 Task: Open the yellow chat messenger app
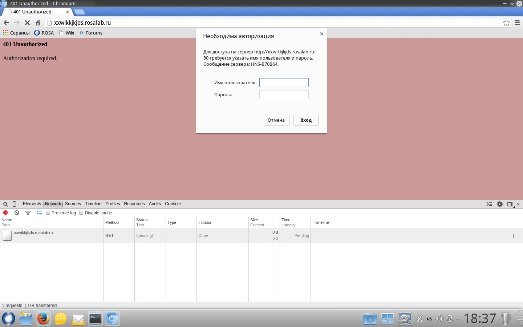click(61, 319)
